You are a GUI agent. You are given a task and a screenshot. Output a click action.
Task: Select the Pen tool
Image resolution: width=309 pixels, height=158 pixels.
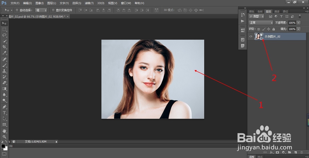[4, 107]
